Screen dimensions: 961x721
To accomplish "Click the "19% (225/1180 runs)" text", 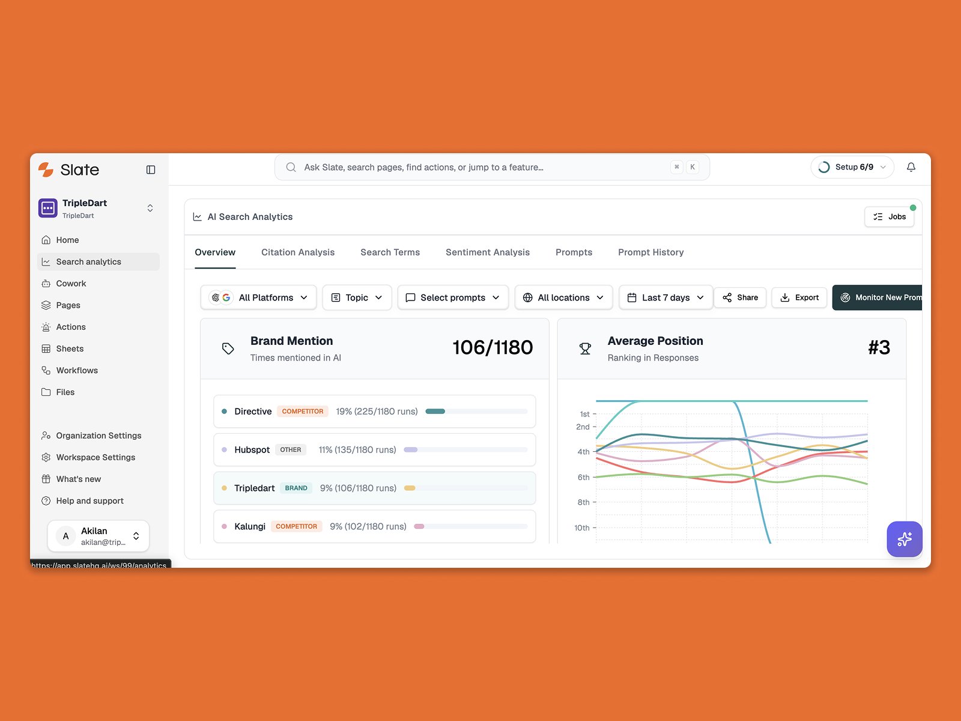I will (377, 412).
